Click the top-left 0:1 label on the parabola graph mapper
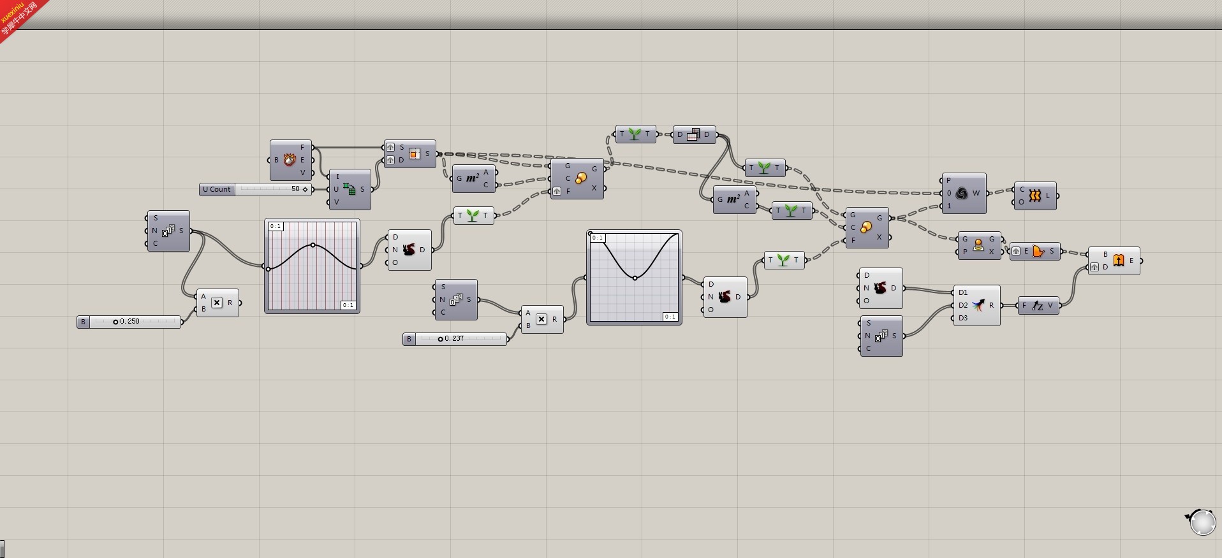 (598, 238)
